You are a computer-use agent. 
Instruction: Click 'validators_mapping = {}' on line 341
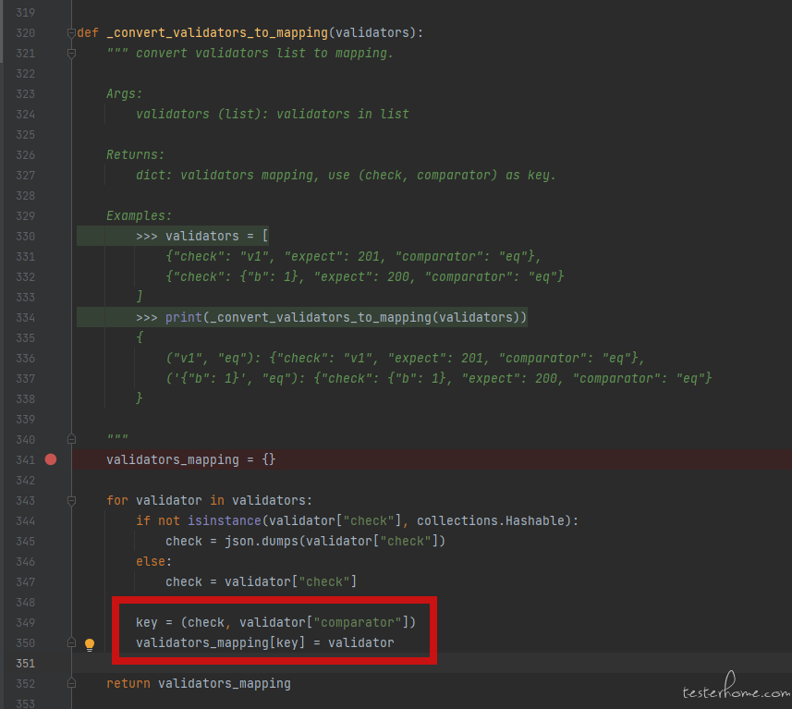coord(191,459)
